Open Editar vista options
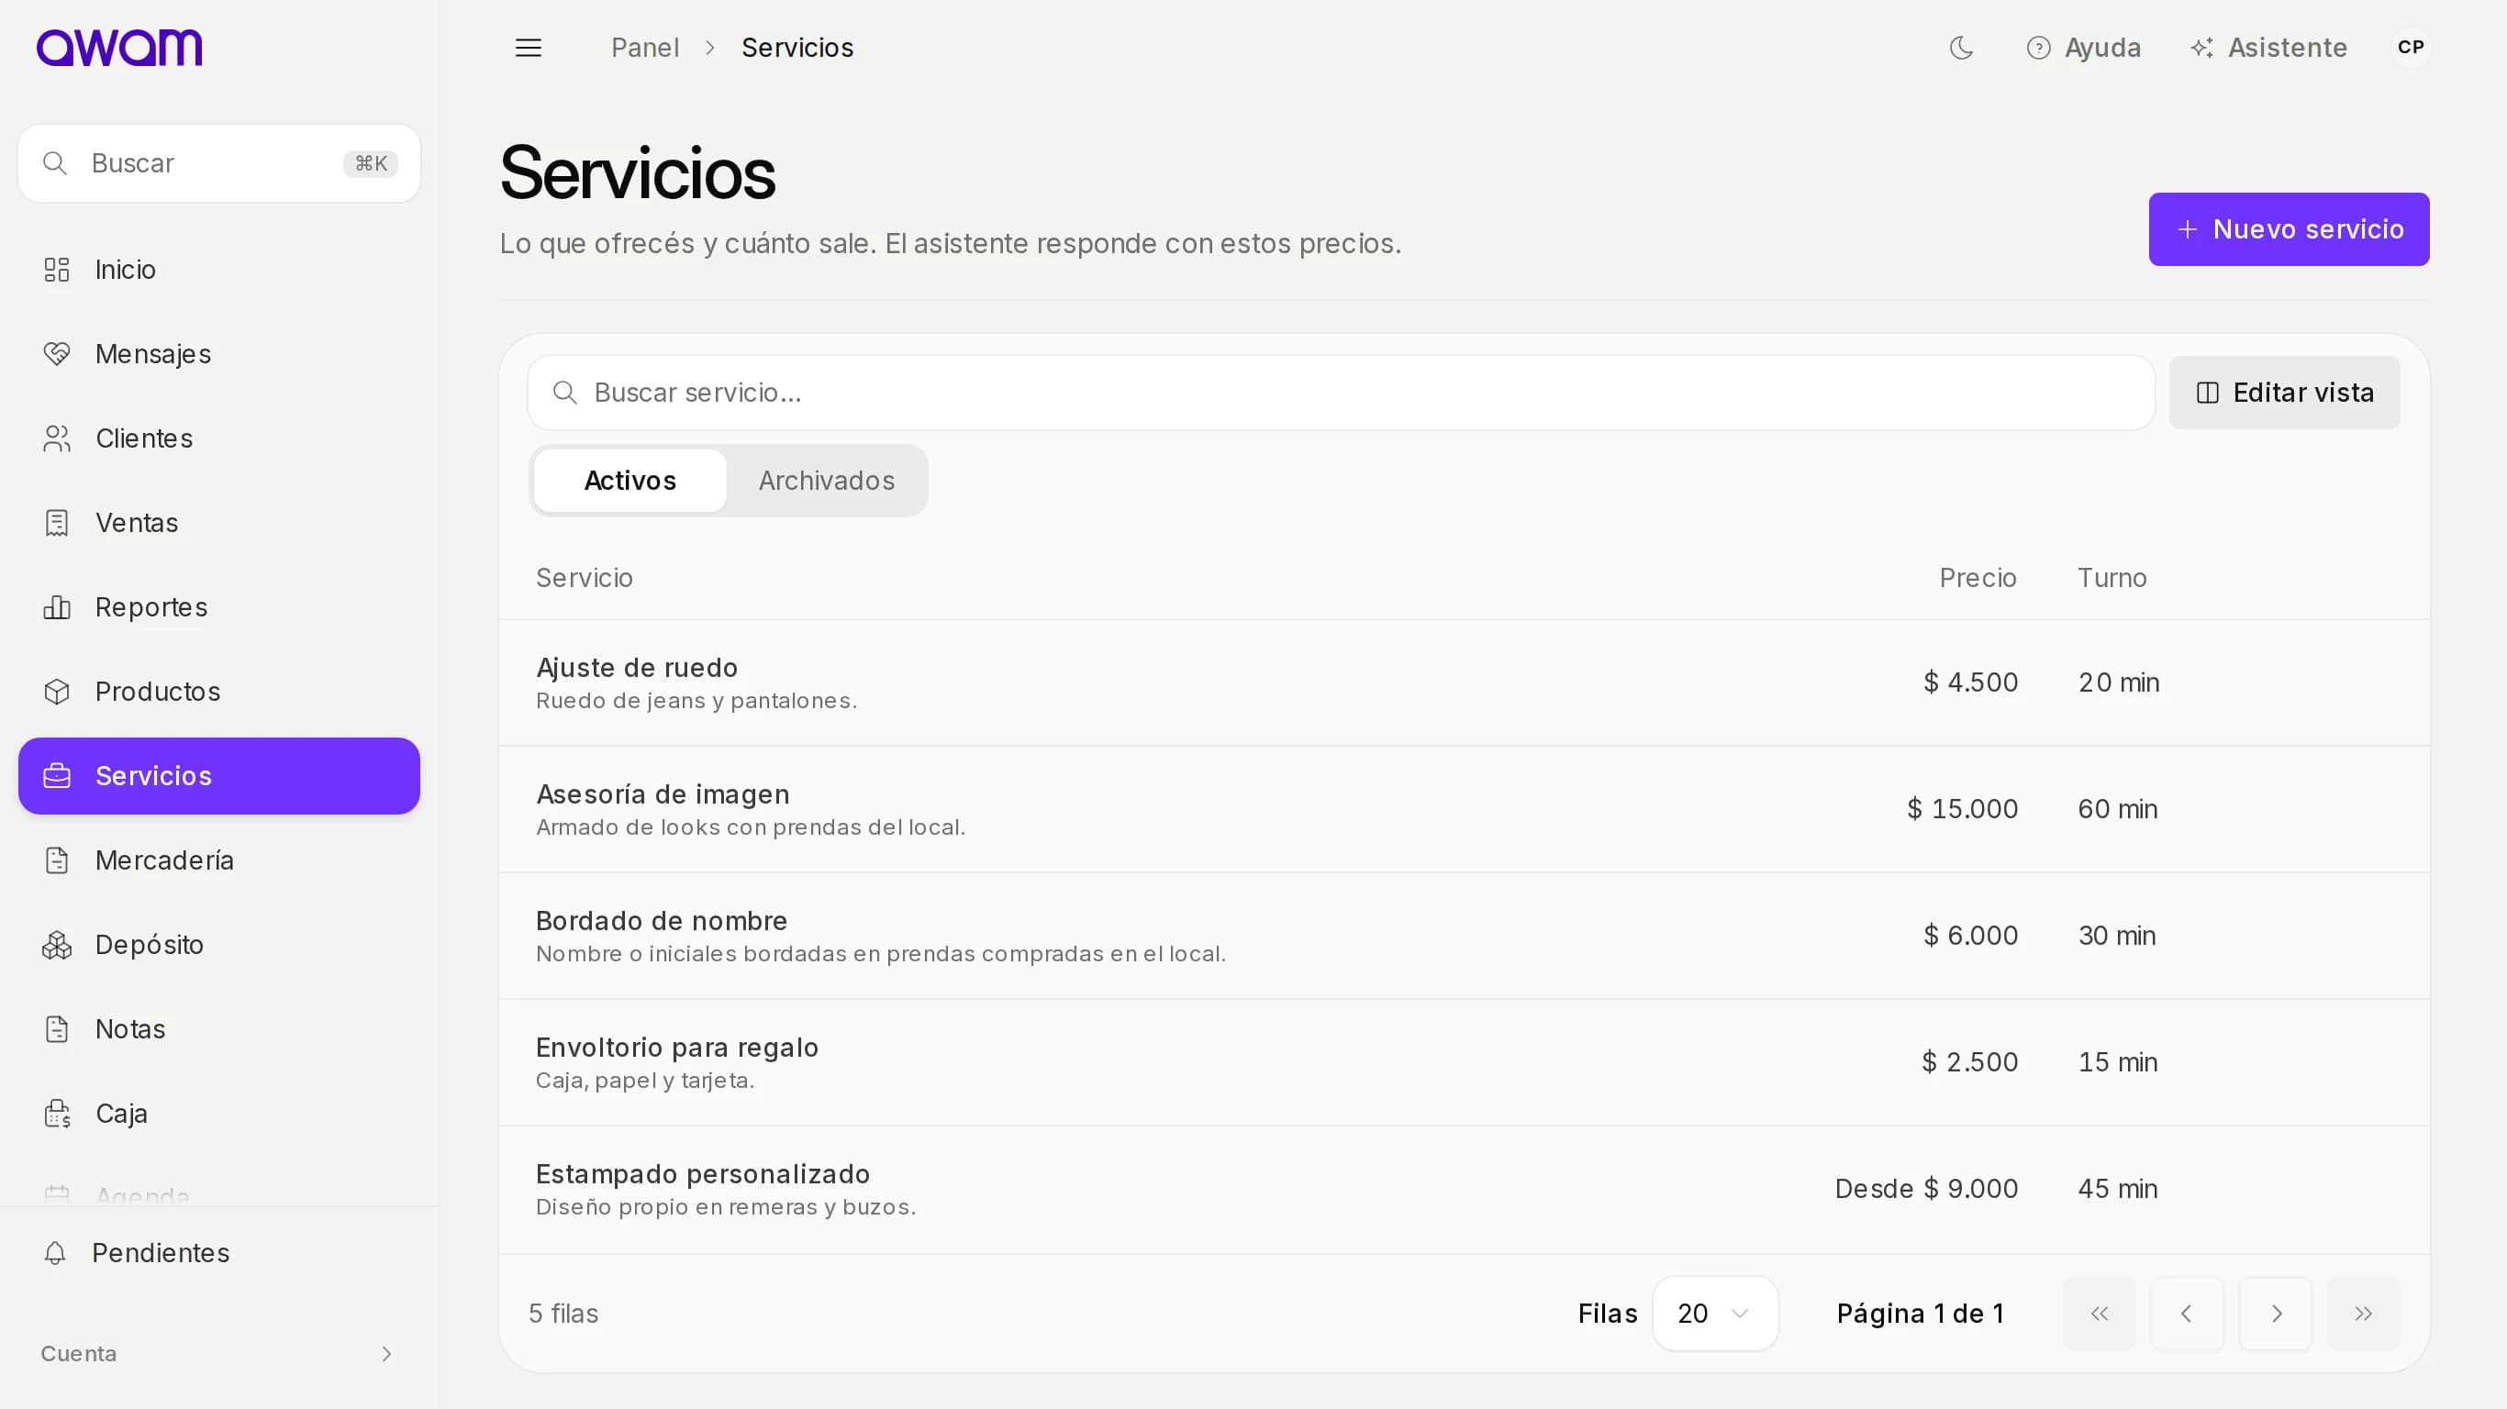Screen dimensions: 2507x1409 [x=2284, y=394]
